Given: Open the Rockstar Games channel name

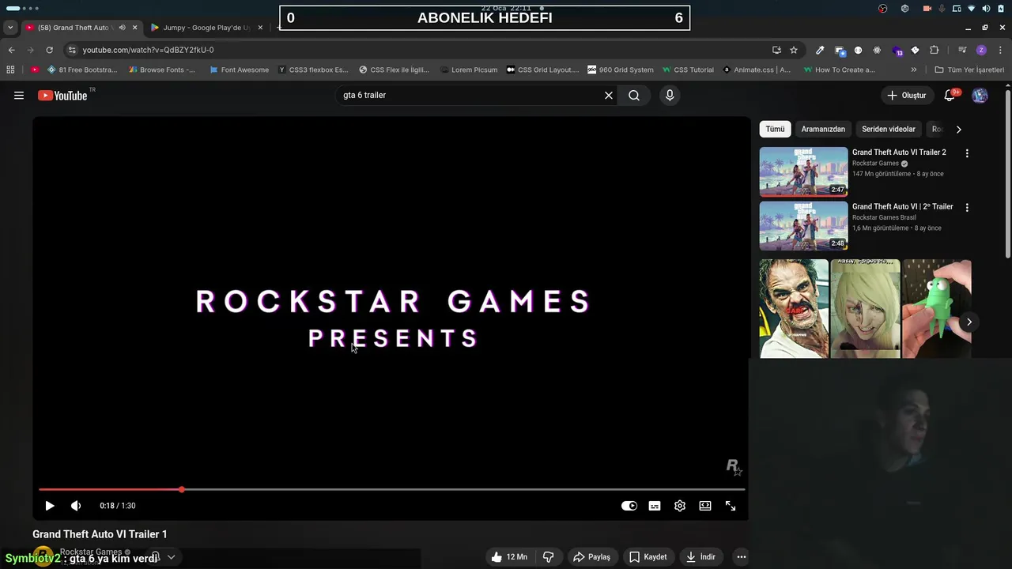Looking at the screenshot, I should (91, 552).
